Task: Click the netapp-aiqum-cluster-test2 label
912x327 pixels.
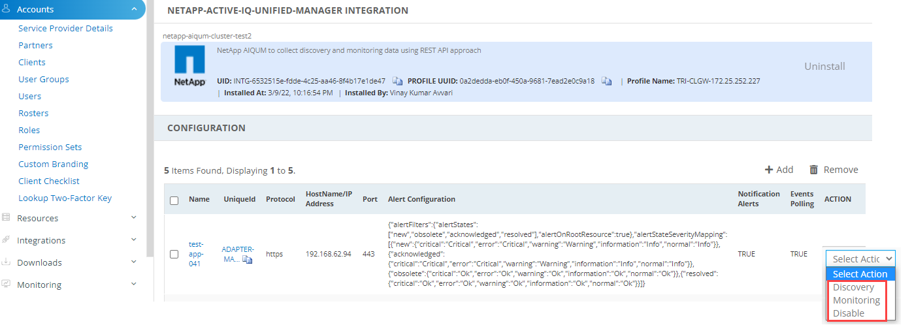Action: click(x=206, y=36)
